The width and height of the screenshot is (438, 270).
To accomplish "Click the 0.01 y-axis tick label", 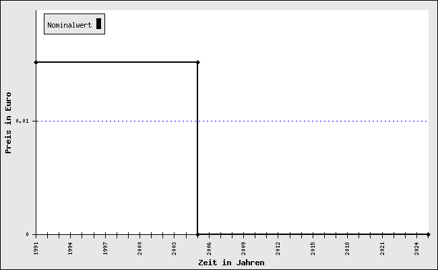I will (22, 121).
